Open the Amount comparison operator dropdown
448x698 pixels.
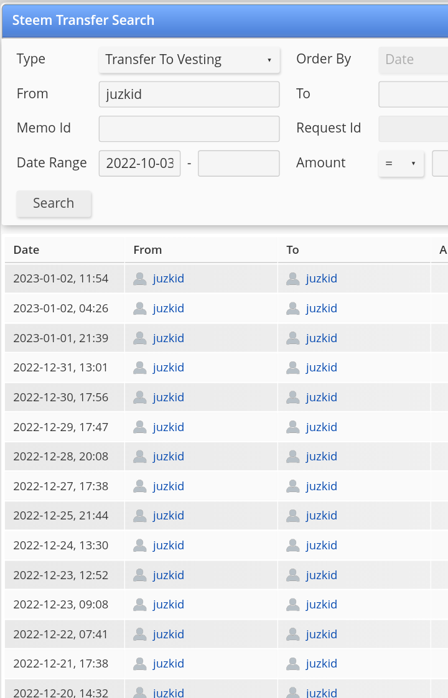tap(401, 164)
